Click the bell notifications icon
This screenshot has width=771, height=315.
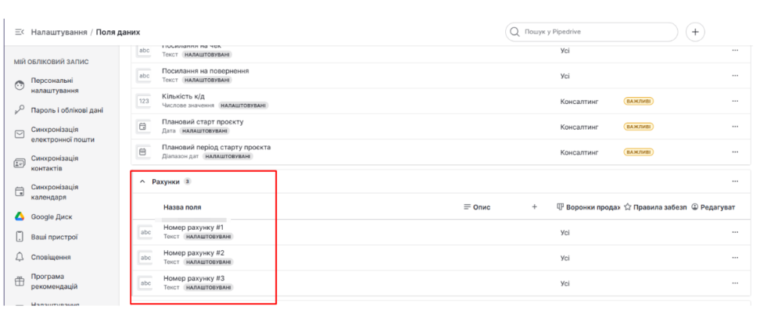click(20, 257)
